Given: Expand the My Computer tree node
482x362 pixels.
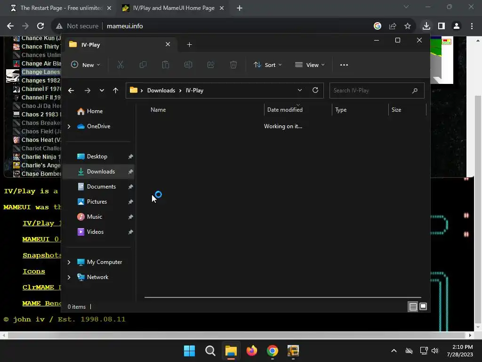Looking at the screenshot, I should pos(69,262).
